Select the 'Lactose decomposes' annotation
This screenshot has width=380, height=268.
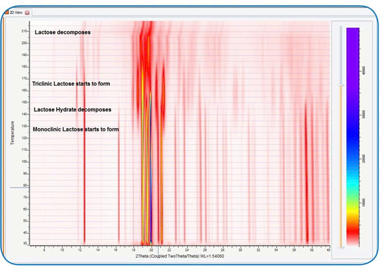(x=63, y=32)
